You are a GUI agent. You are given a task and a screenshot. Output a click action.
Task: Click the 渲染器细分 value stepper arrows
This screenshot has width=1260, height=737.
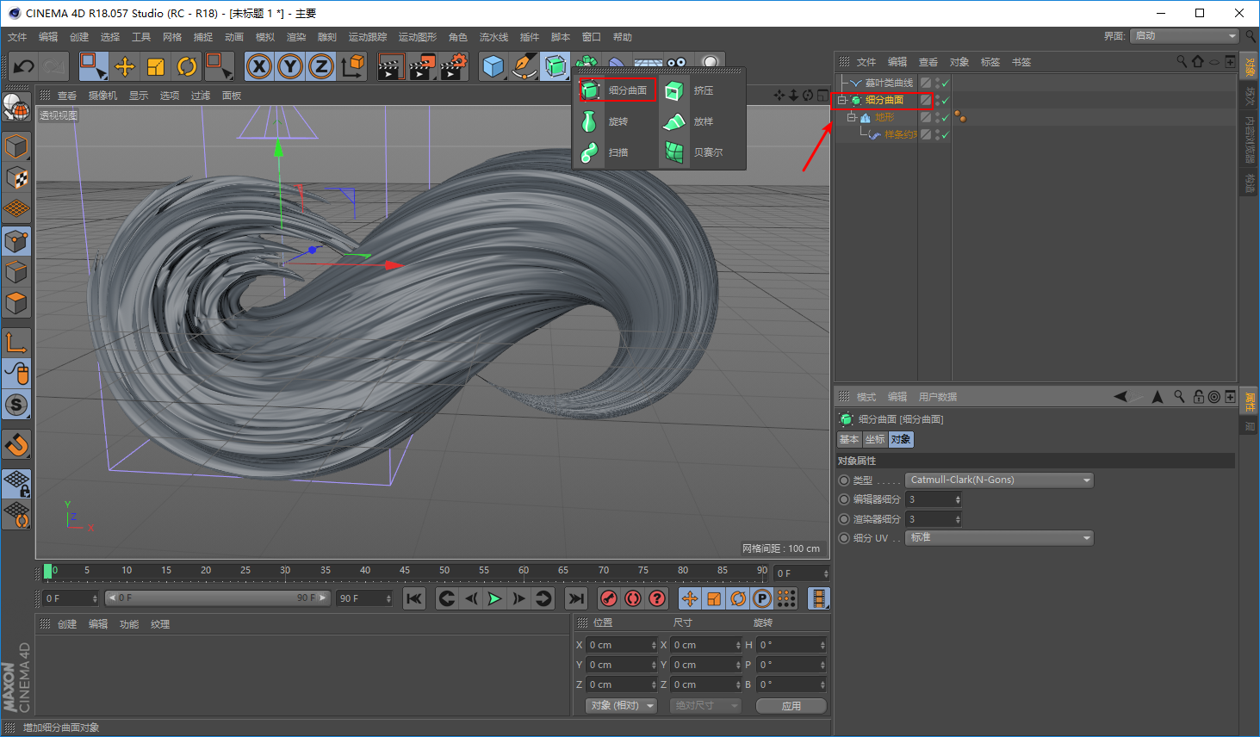[958, 519]
